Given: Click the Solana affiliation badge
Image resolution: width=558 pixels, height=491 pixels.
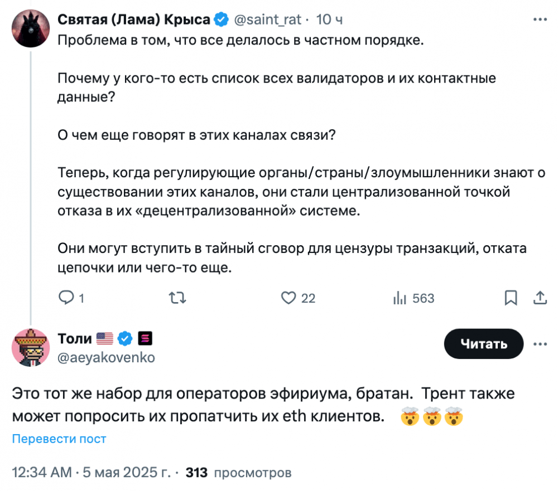Looking at the screenshot, I should pos(145,338).
